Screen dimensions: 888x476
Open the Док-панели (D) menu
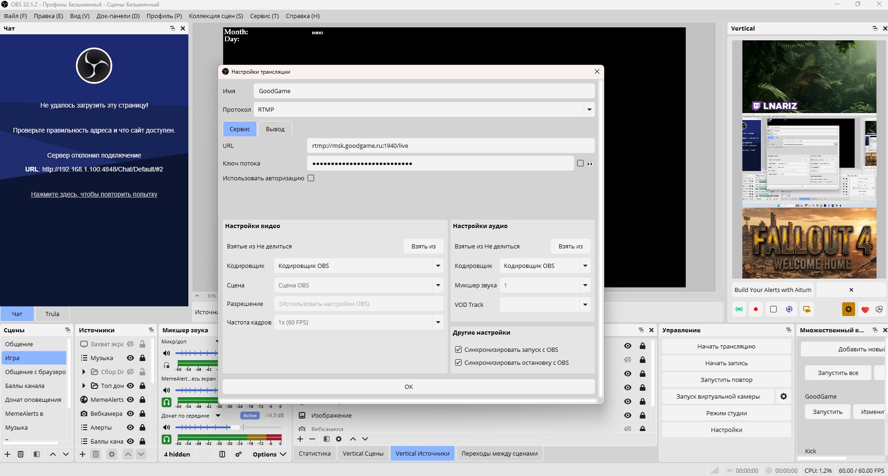tap(118, 16)
